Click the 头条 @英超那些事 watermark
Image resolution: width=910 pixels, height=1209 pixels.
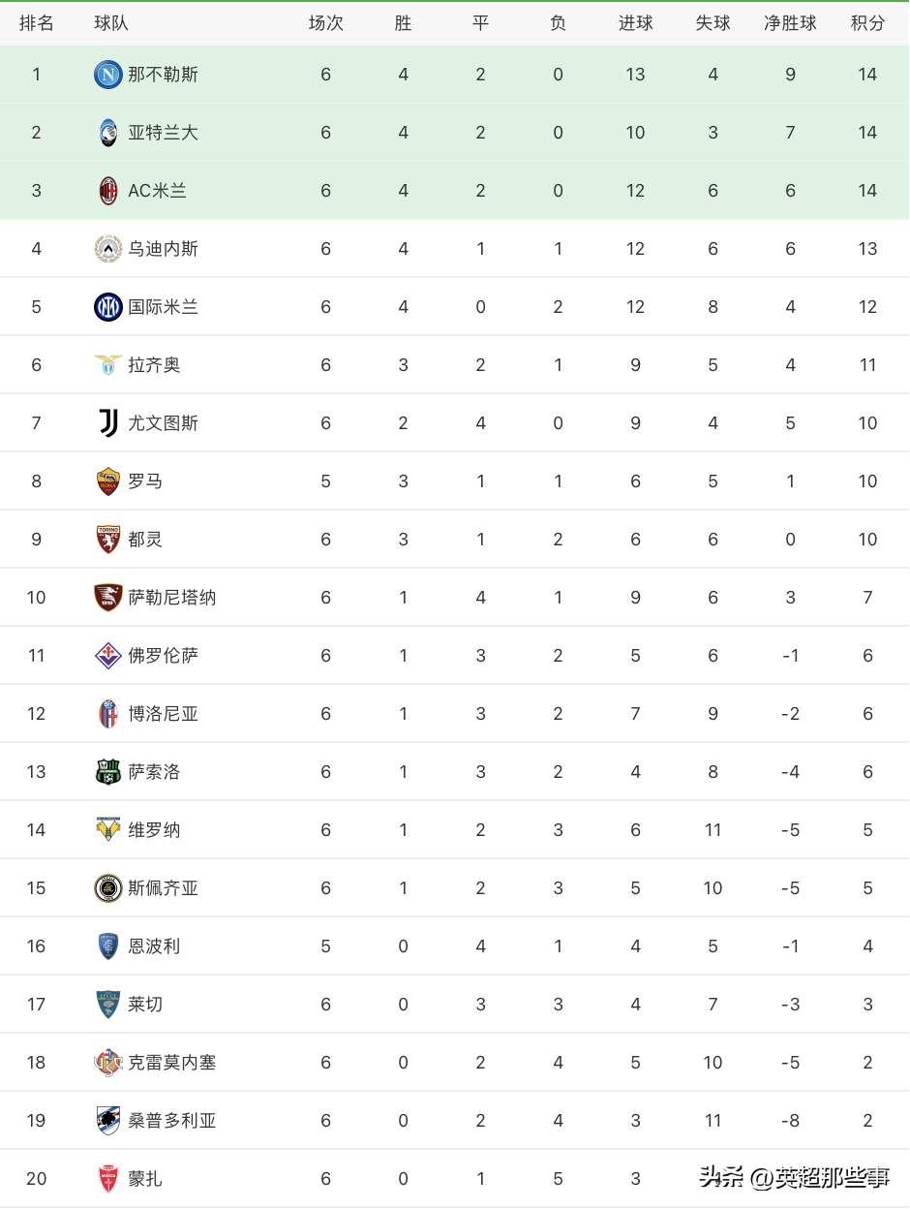(x=795, y=1177)
